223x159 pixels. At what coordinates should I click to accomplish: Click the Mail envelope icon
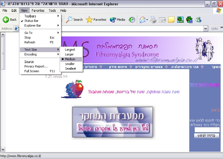142,20
